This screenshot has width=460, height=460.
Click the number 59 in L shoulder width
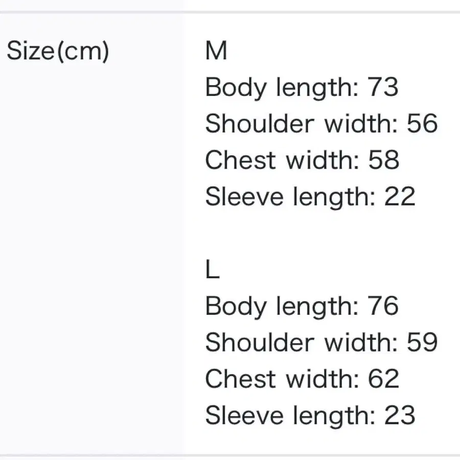(422, 342)
